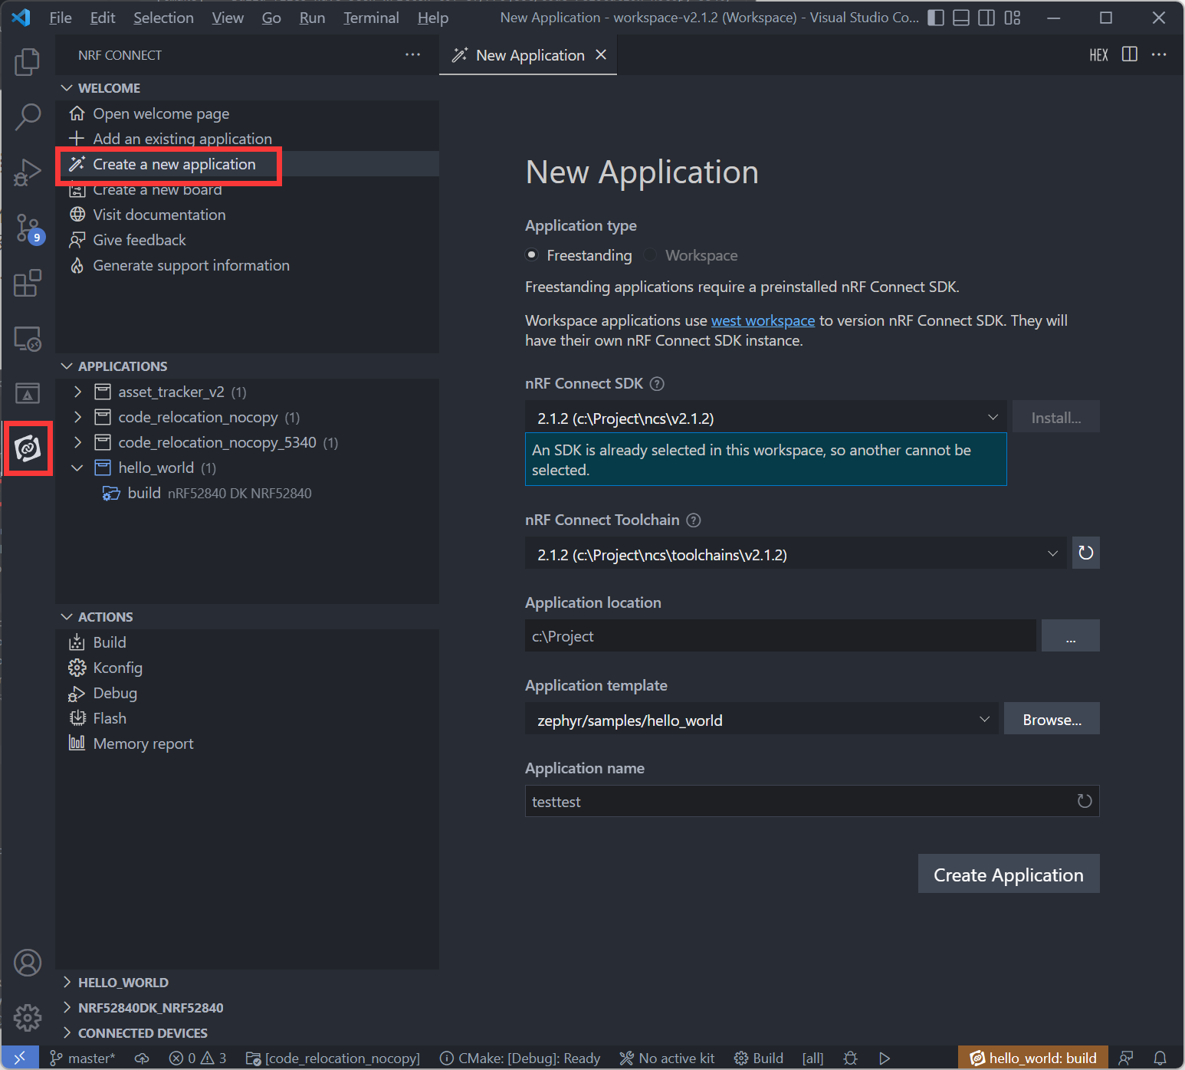The width and height of the screenshot is (1185, 1070).
Task: Open the Explorer view in activity bar
Action: (x=28, y=62)
